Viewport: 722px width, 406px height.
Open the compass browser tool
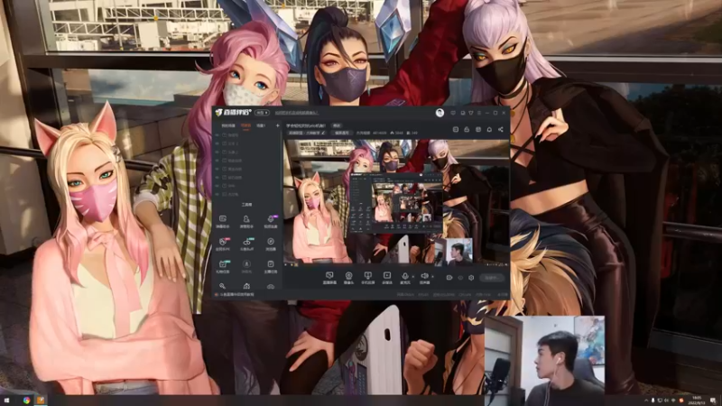271,244
